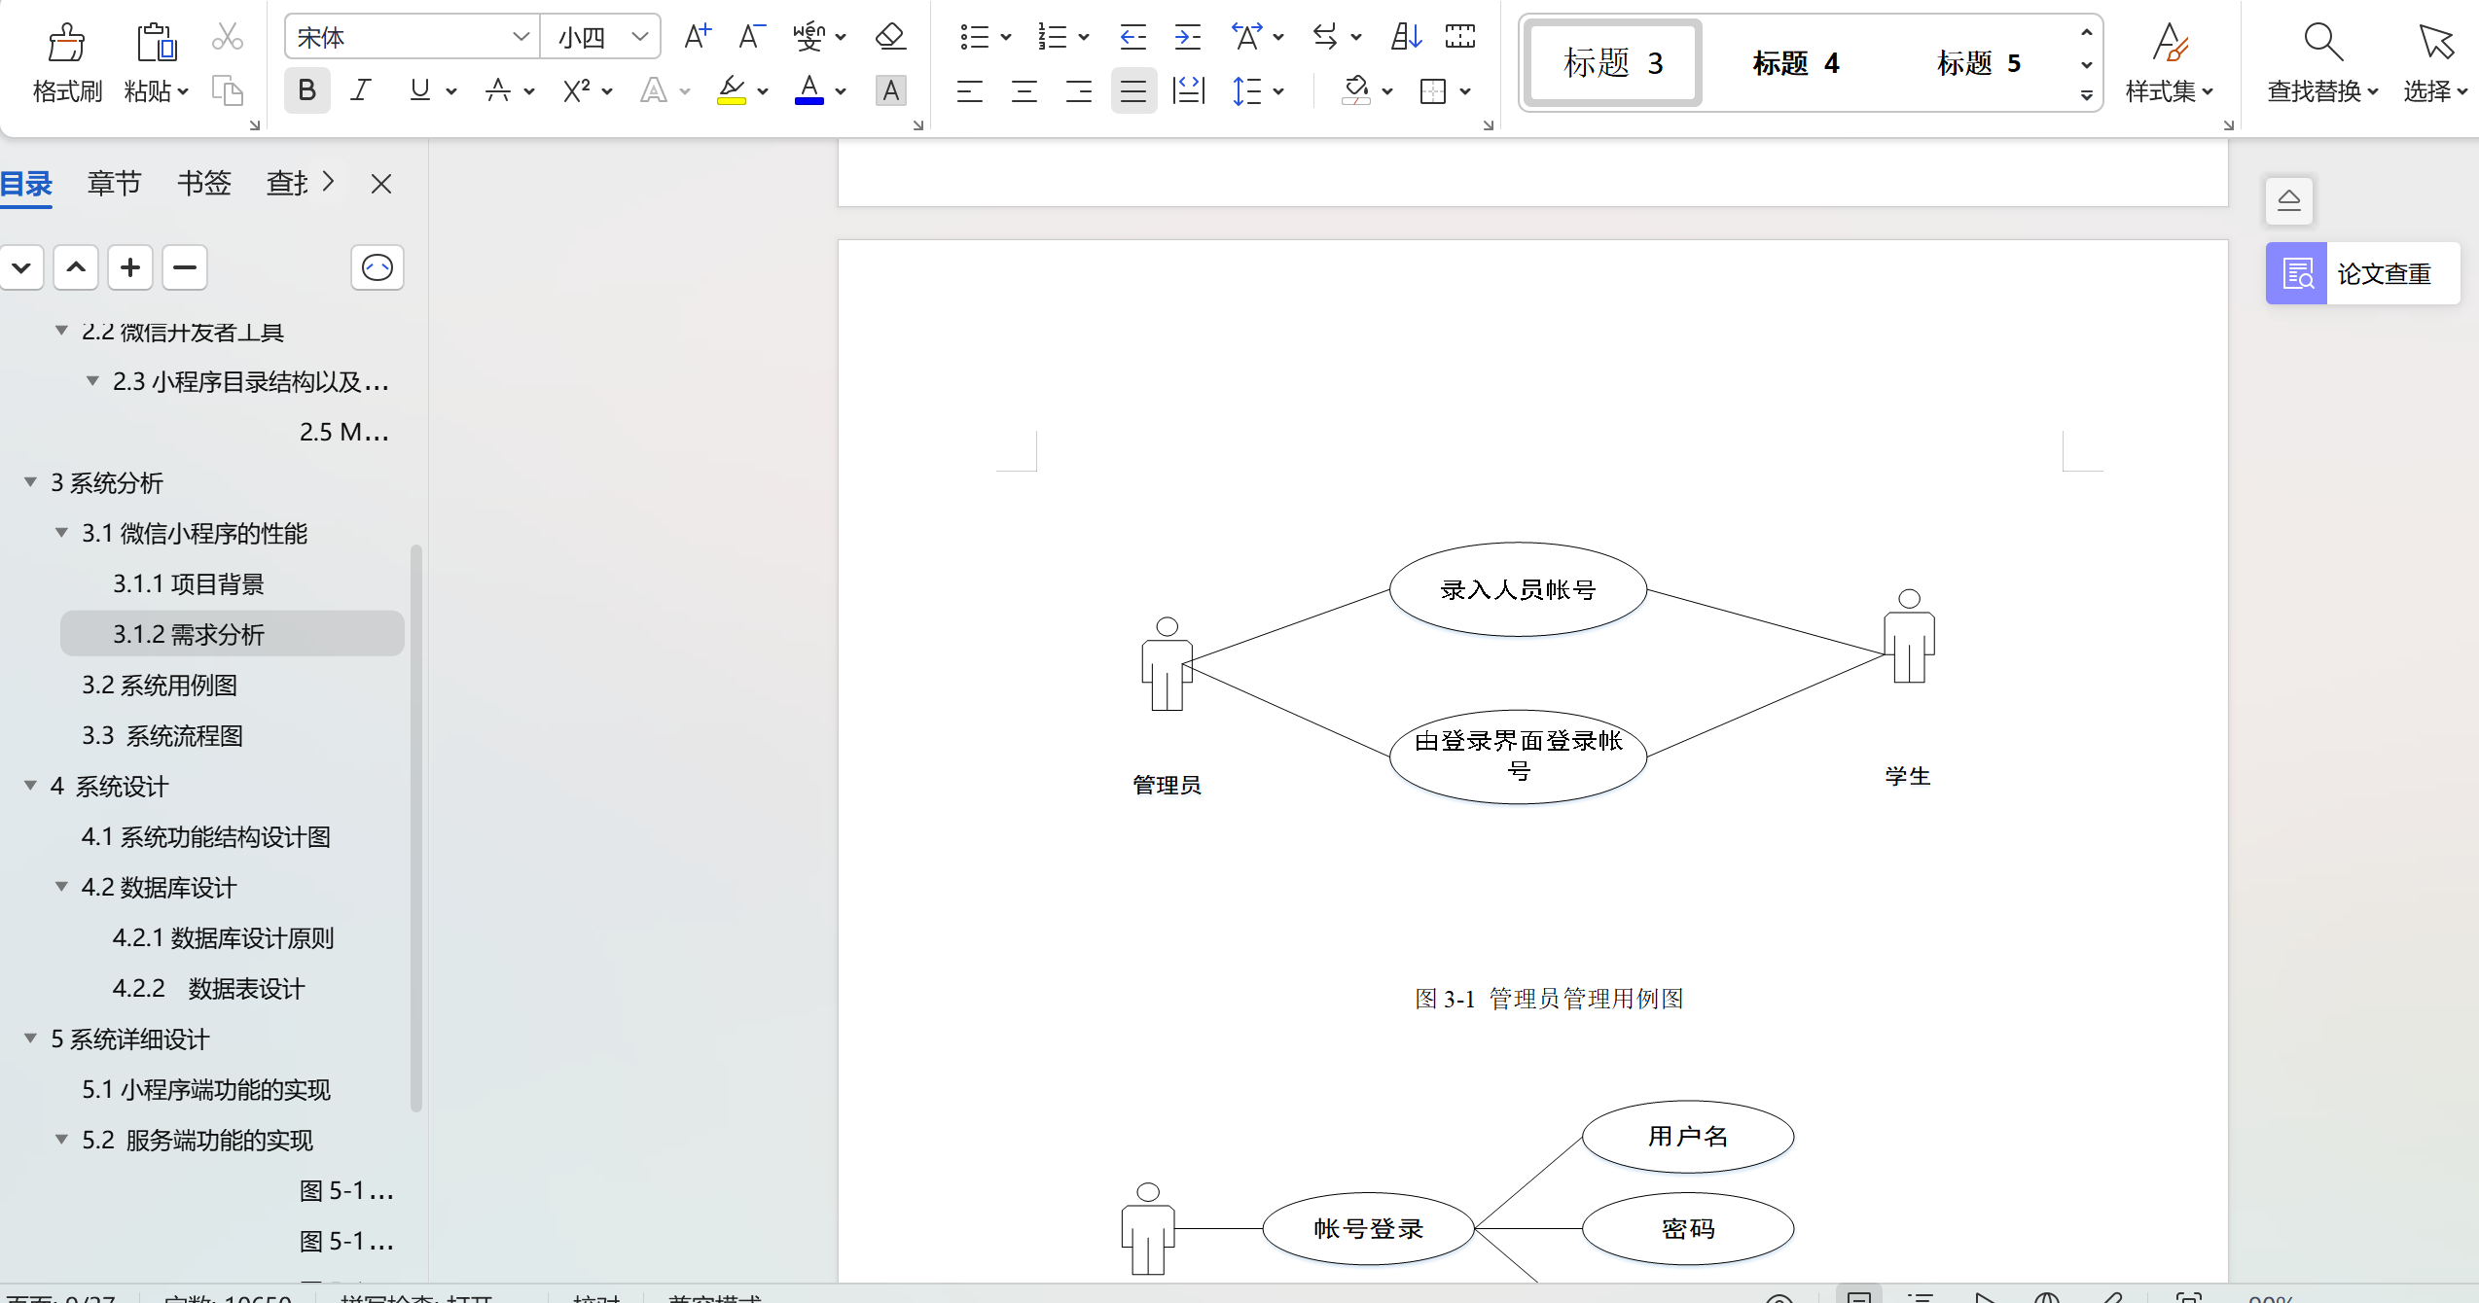Open the 样式集 style set menu
Image resolution: width=2479 pixels, height=1303 pixels.
[x=2170, y=63]
